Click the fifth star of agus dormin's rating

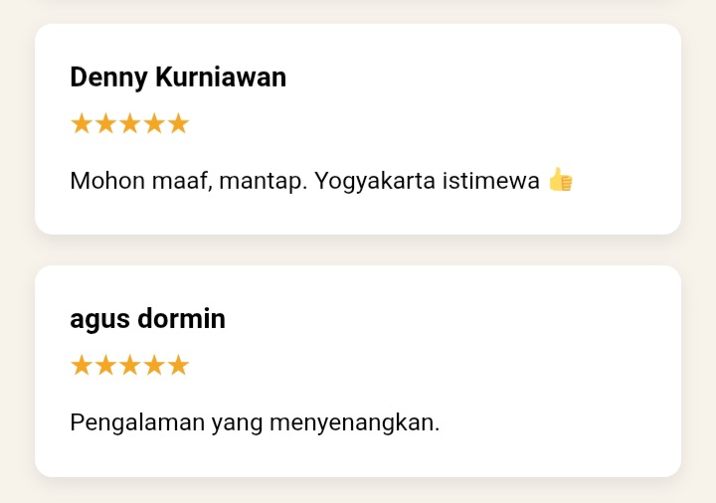point(178,366)
